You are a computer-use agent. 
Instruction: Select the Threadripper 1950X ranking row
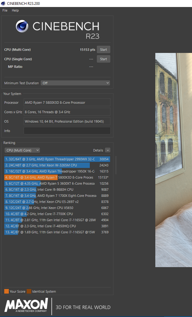(57, 171)
